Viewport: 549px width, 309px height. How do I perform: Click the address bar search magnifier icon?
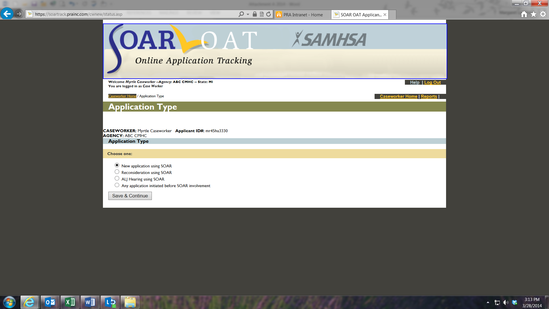241,14
